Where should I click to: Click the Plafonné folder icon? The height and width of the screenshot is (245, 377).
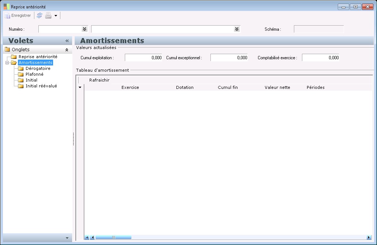tap(20, 74)
